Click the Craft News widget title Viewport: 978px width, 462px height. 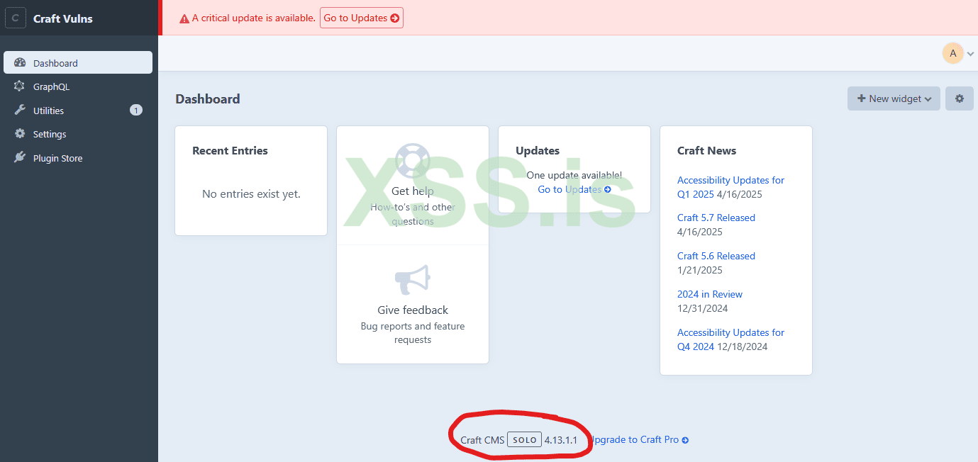(x=706, y=150)
